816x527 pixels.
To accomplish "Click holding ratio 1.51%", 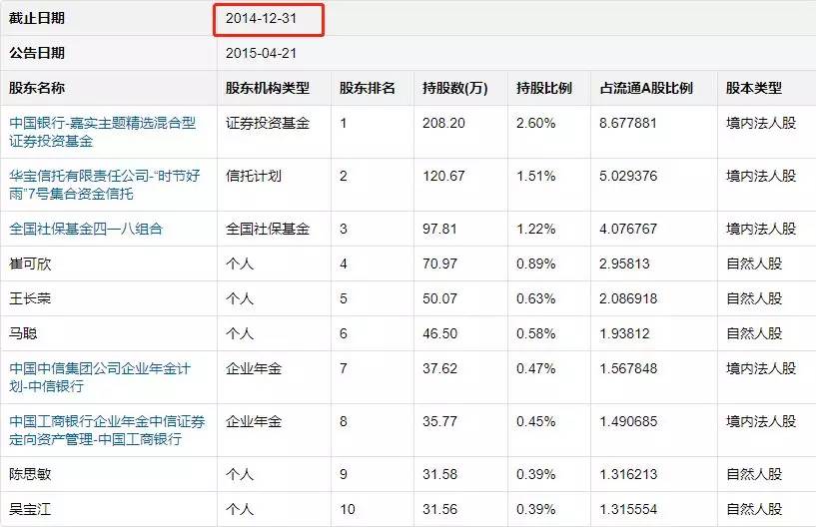I will 536,176.
